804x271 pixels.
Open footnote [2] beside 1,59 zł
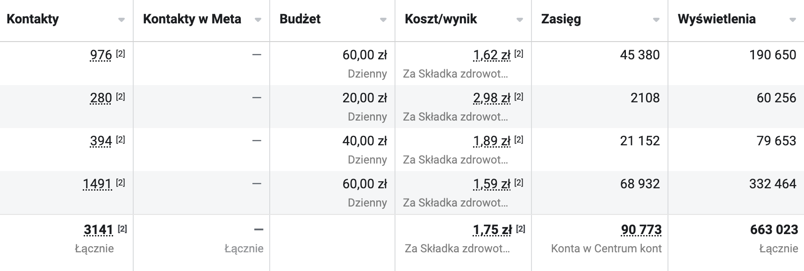519,182
